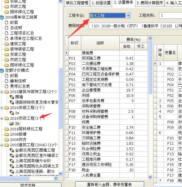
Task: Select the open folder icon for 3* under 市政工程
Action: (12, 124)
